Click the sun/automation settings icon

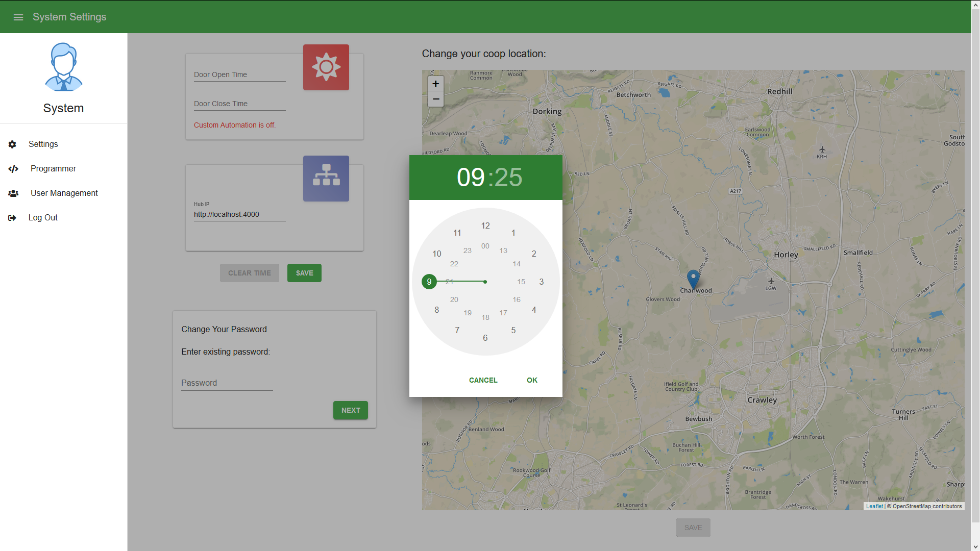point(325,67)
